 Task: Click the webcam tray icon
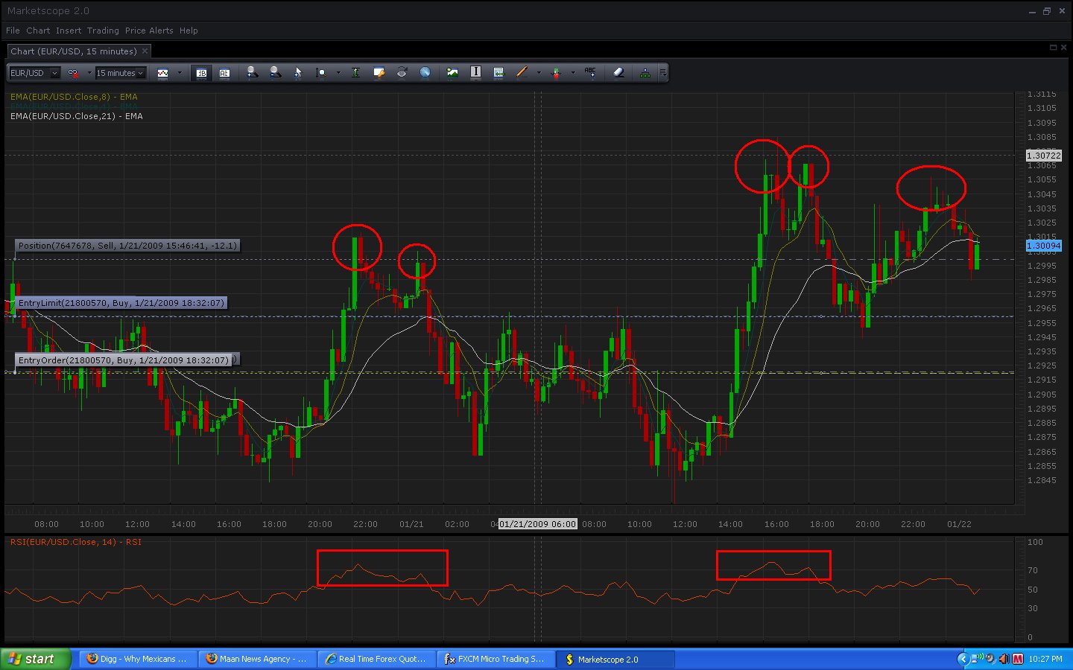coord(990,659)
